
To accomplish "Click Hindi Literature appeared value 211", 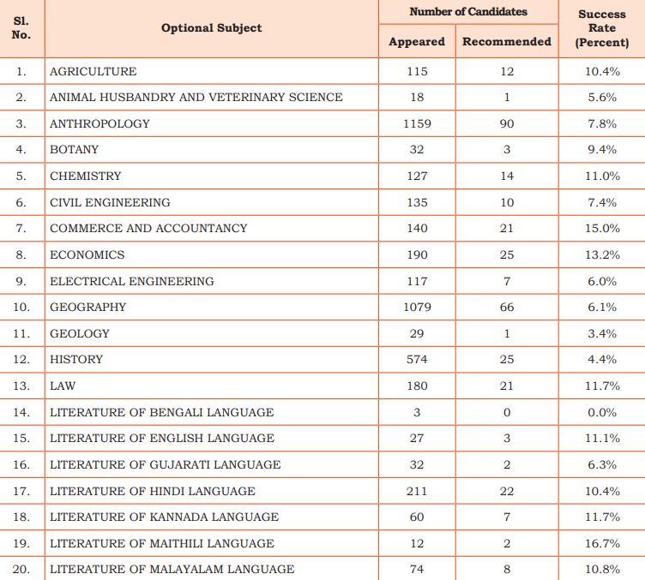I will pos(417,491).
